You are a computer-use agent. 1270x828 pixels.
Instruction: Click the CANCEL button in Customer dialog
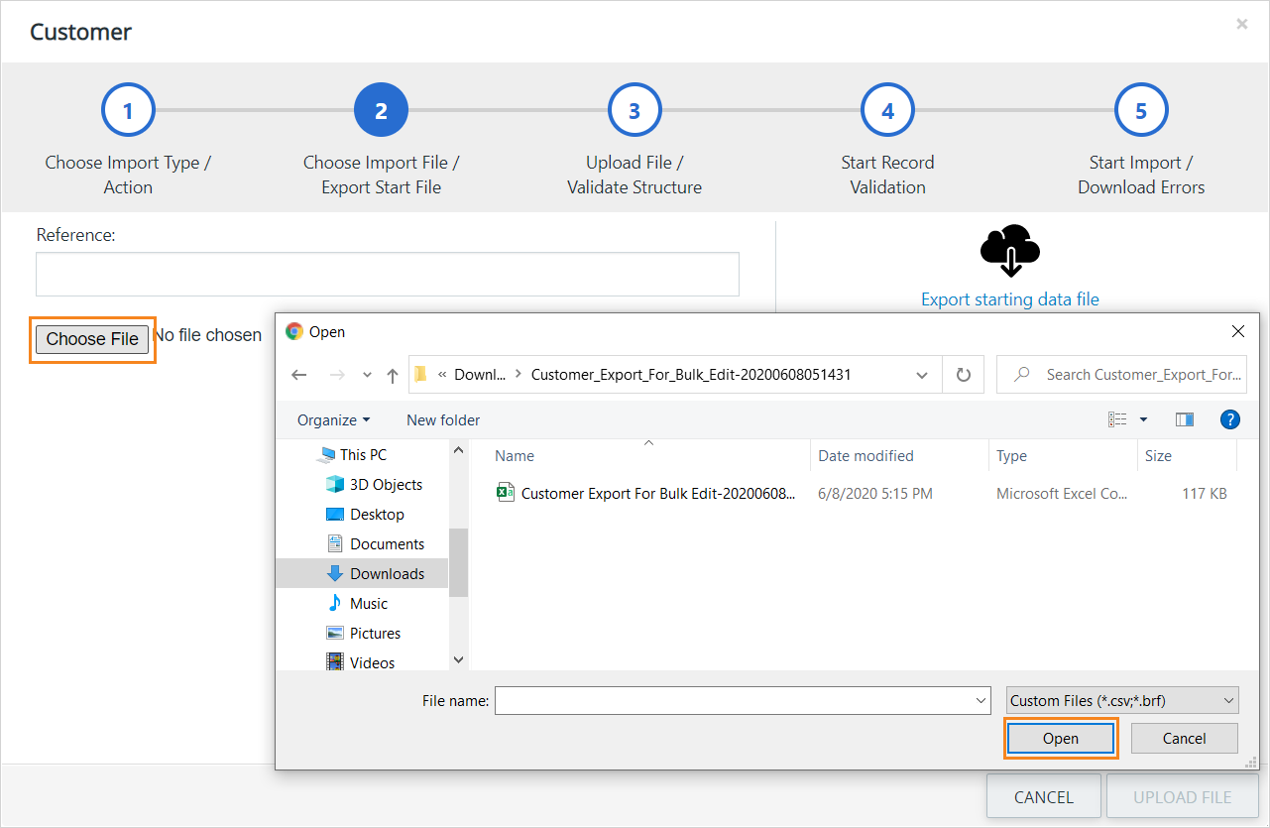click(x=1044, y=796)
